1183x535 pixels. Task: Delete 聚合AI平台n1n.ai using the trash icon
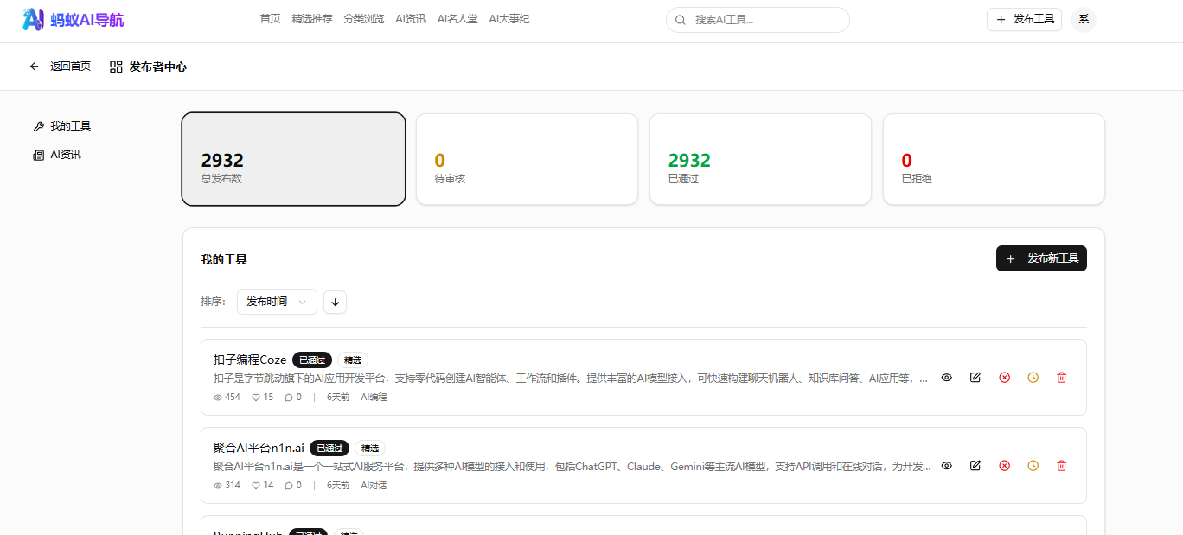click(x=1061, y=465)
